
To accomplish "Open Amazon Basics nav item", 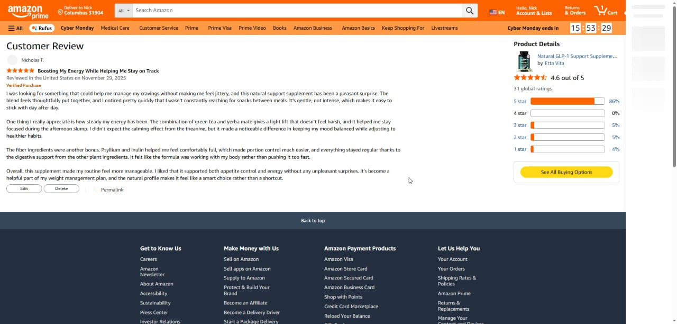I will (x=358, y=28).
